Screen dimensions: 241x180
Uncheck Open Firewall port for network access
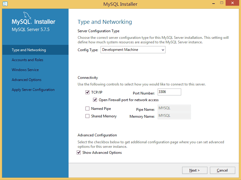coord(95,100)
